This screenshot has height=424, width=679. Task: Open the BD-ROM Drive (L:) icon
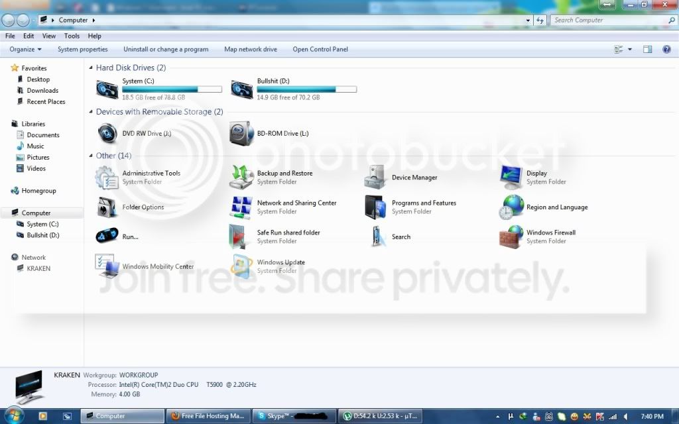(241, 133)
